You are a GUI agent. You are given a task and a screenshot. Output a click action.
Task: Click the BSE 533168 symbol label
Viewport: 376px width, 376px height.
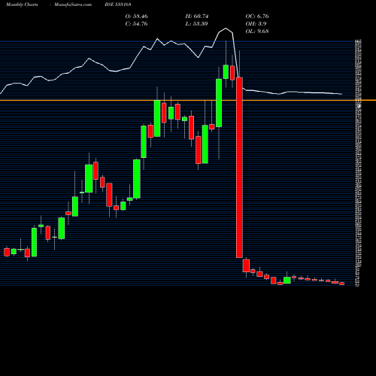[118, 5]
